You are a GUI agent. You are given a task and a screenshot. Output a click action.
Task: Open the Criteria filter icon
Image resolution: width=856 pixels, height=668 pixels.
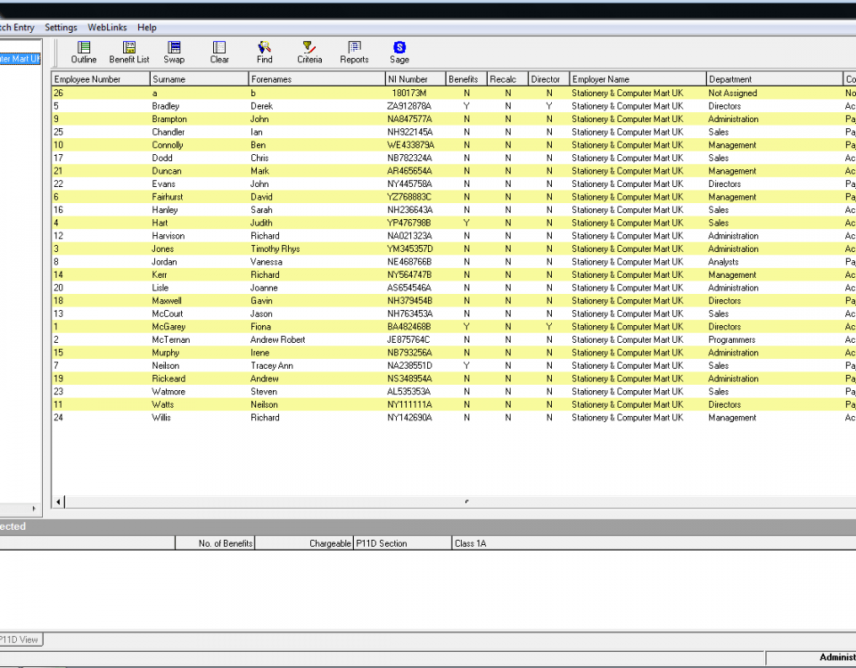click(x=309, y=53)
